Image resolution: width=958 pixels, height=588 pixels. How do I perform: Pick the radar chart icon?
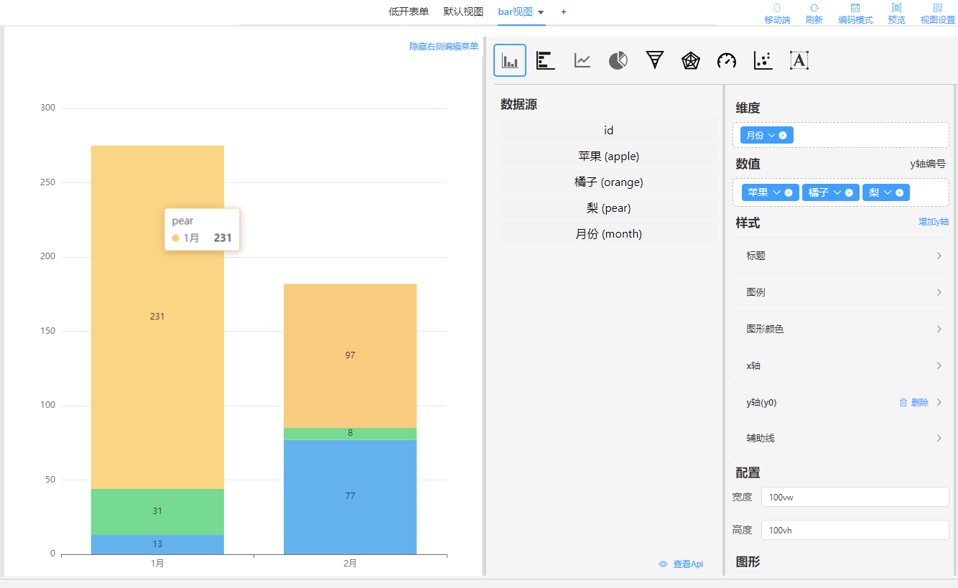click(691, 60)
